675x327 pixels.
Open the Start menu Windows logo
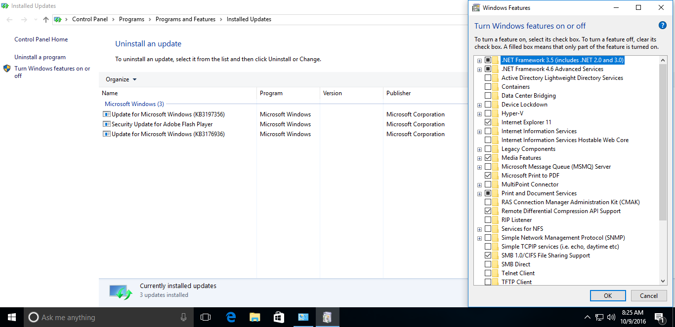click(x=11, y=317)
